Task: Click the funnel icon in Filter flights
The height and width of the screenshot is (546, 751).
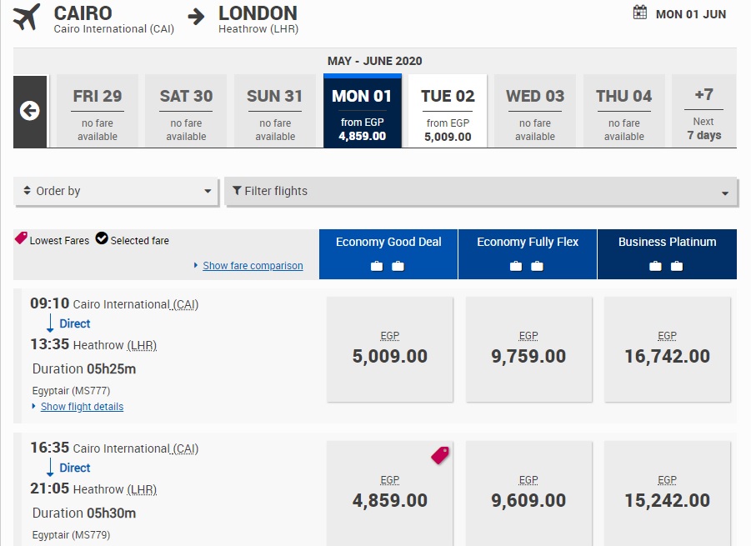Action: click(x=238, y=191)
